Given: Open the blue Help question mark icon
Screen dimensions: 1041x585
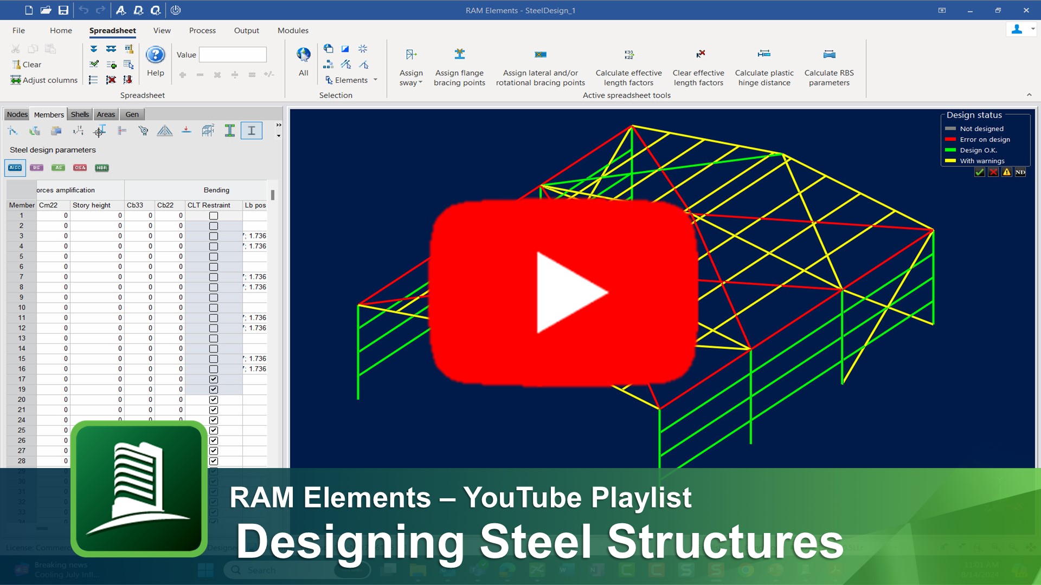Looking at the screenshot, I should (x=155, y=54).
